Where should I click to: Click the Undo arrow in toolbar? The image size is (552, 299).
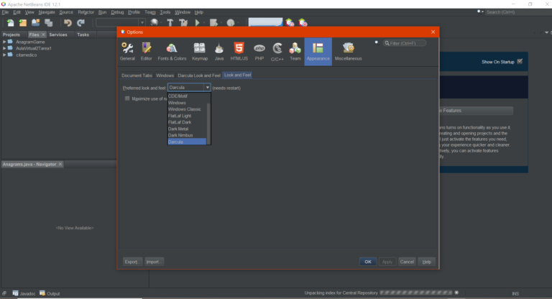pyautogui.click(x=68, y=23)
